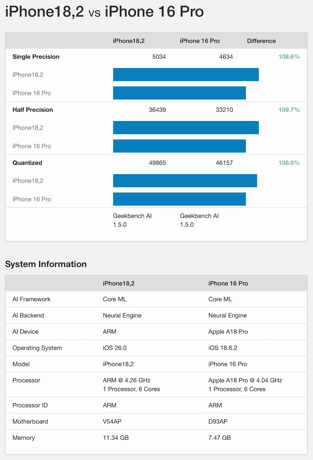Click iPhone 16 Pro bar under Half Precision
This screenshot has height=460, width=313.
(179, 146)
